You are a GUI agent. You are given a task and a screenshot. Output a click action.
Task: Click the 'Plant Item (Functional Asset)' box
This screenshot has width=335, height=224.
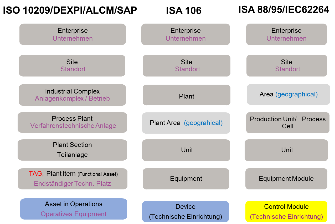[73, 179]
